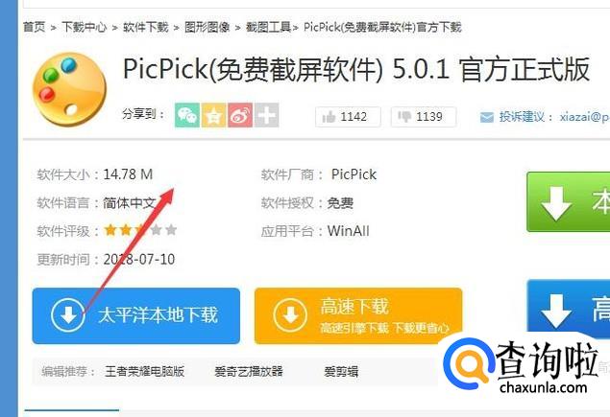Open more share options plus icon
This screenshot has height=417, width=610.
coord(266,115)
